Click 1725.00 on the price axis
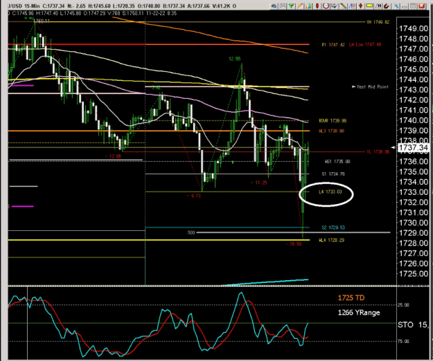Image resolution: width=433 pixels, height=361 pixels. [x=413, y=274]
